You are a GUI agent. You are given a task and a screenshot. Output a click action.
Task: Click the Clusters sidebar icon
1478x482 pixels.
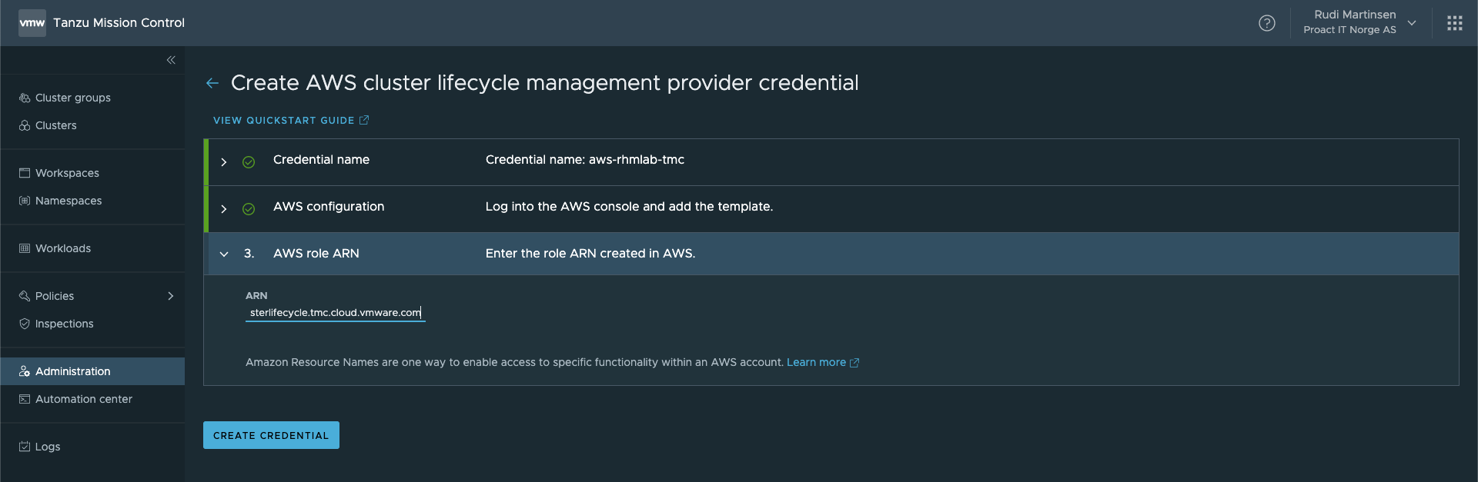(x=25, y=125)
